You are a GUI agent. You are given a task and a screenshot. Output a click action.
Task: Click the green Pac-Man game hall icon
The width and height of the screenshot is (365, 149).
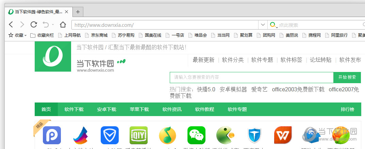pos(225,135)
